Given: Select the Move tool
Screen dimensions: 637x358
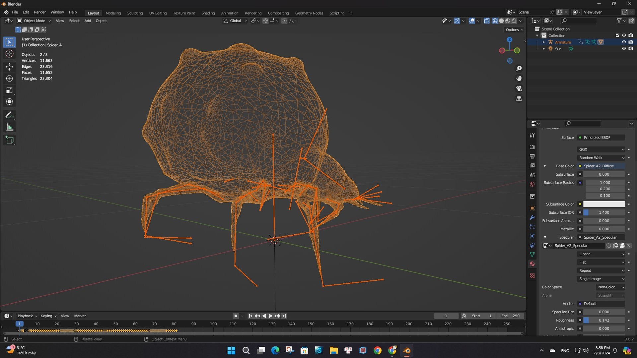Looking at the screenshot, I should [x=9, y=67].
